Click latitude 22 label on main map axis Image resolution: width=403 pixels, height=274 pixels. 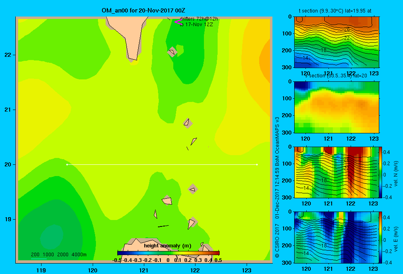click(8, 55)
